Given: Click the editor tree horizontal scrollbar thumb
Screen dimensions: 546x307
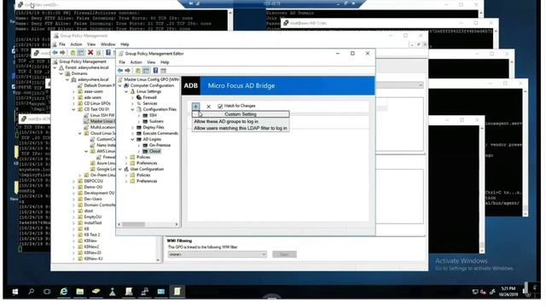Looking at the screenshot, I should point(133,224).
